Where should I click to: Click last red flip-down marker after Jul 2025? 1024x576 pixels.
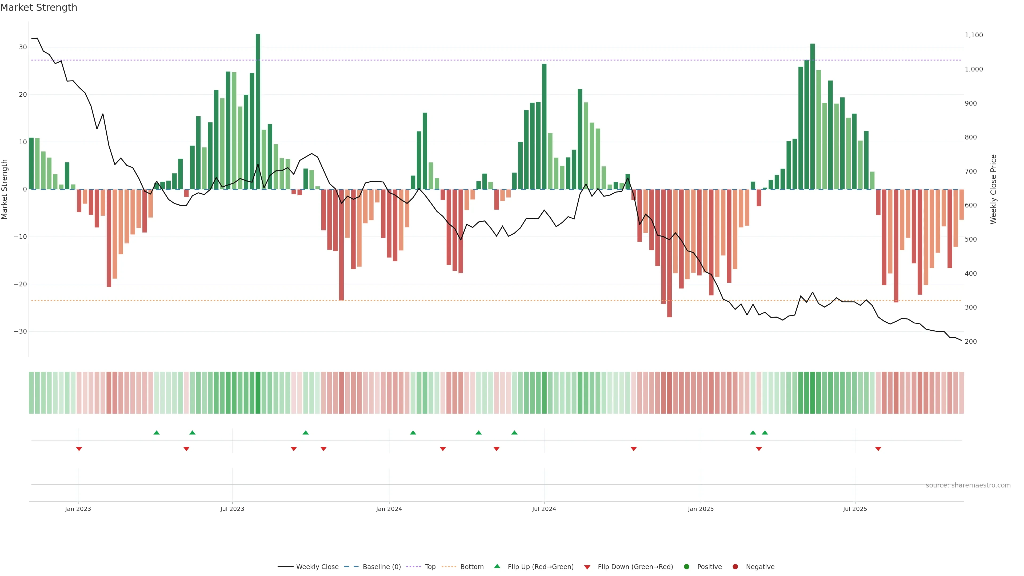tap(878, 449)
